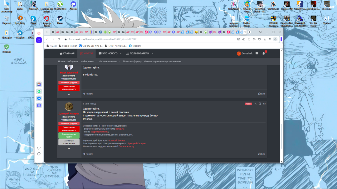
Task: Report Дмитрий Кастров's post #3
Action: (x=88, y=154)
